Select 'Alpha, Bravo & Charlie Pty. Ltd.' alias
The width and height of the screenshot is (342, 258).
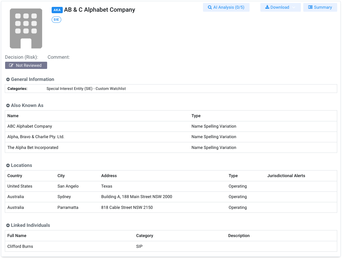tap(171, 137)
